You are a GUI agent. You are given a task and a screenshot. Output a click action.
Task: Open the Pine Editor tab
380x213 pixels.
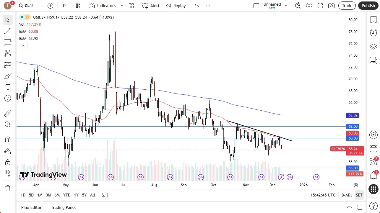tap(31, 207)
